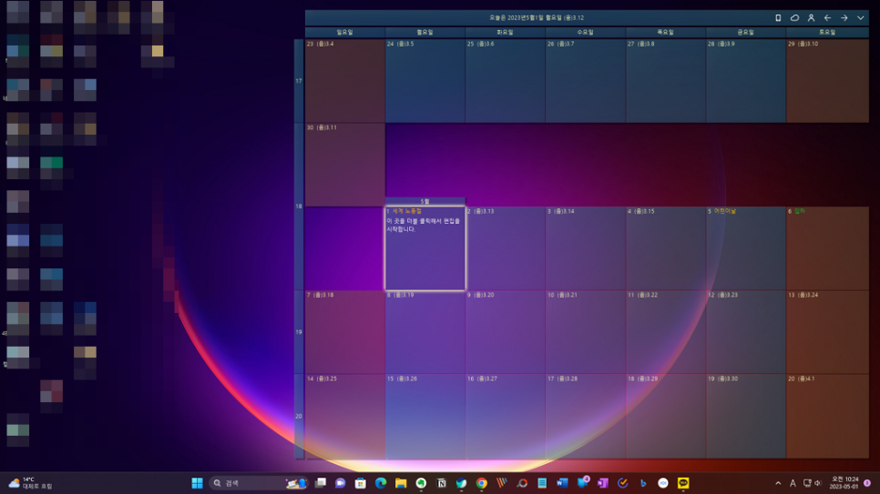
Task: Show hidden system tray icons
Action: (x=778, y=483)
